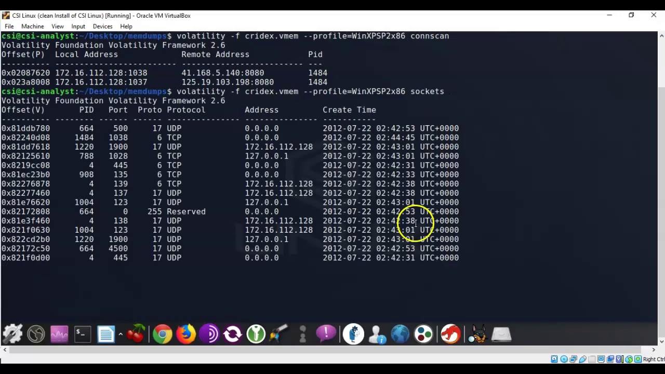Open the View menu
The image size is (665, 374).
tap(57, 26)
